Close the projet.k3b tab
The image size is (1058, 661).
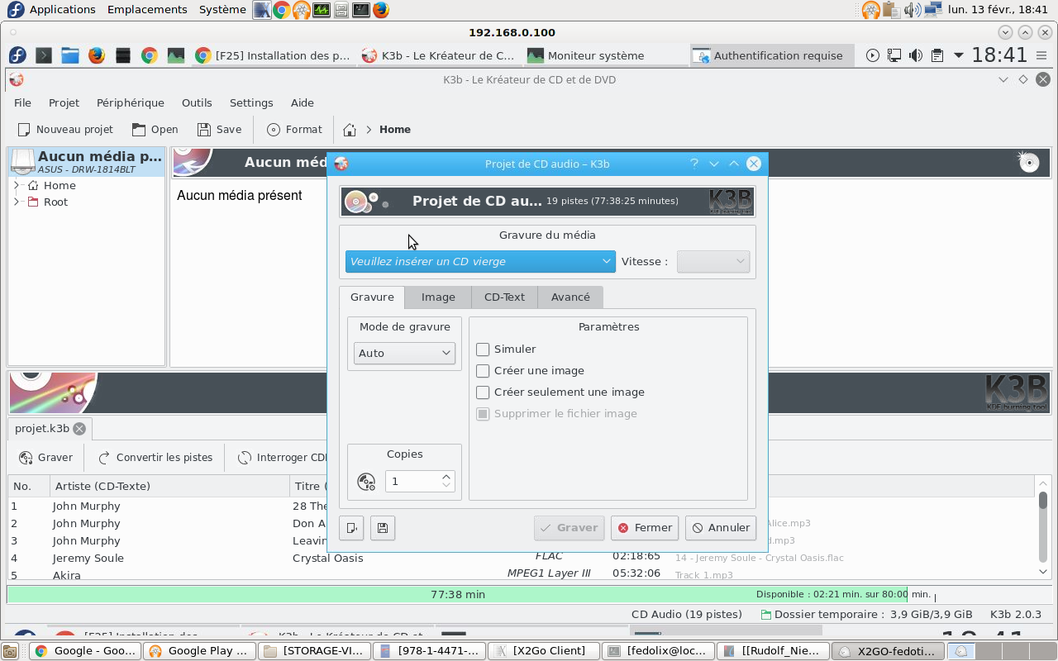click(79, 429)
